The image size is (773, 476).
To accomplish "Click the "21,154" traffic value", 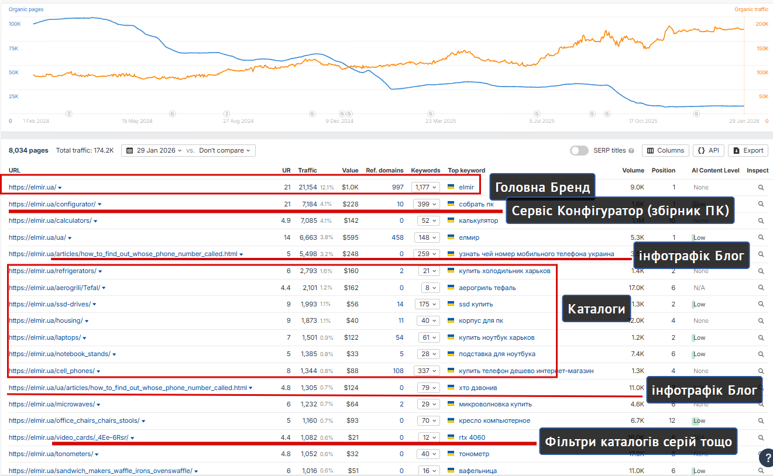I will coord(308,187).
